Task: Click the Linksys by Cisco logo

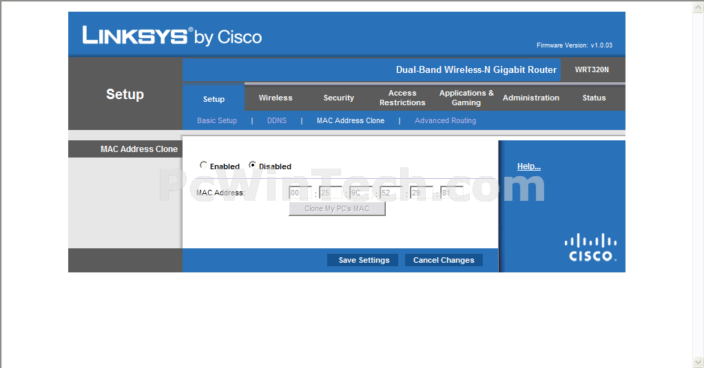Action: point(172,36)
